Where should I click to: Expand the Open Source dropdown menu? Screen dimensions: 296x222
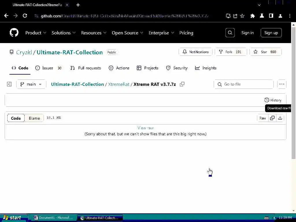127,33
